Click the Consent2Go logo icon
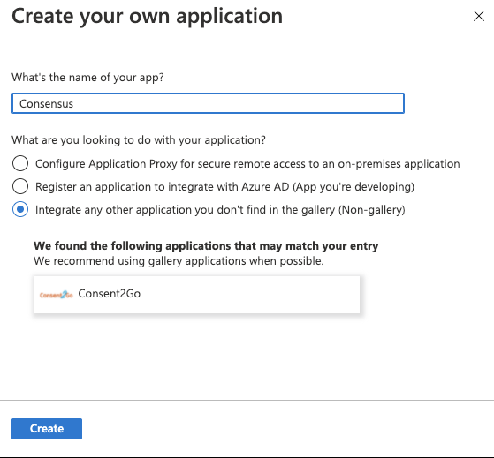 [x=57, y=295]
